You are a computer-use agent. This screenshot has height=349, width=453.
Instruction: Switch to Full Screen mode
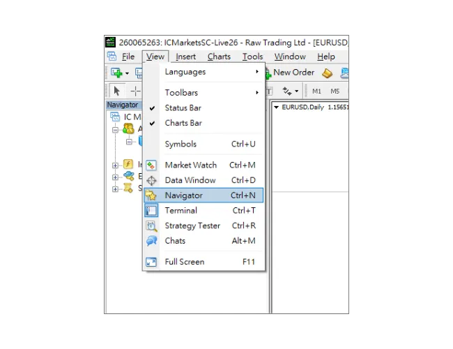pyautogui.click(x=184, y=262)
